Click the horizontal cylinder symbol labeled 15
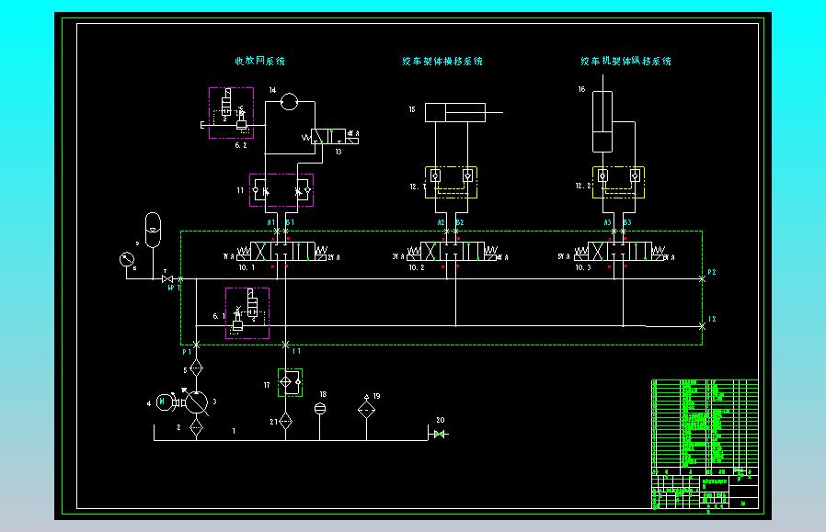Screen dimensions: 826x532 (464, 113)
